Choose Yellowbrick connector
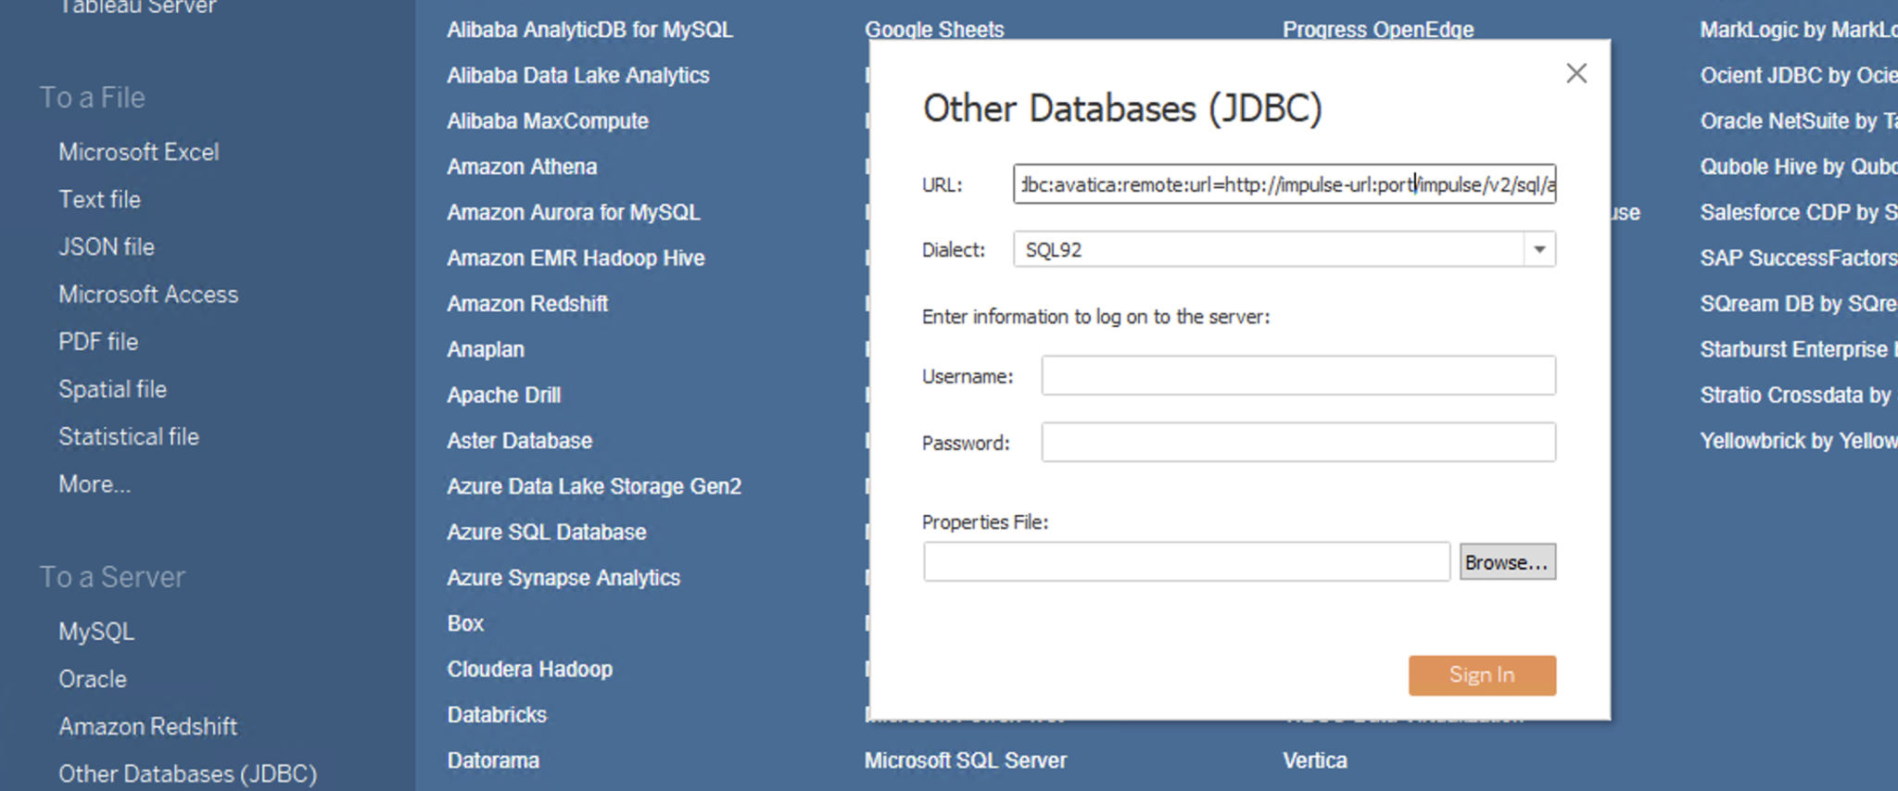The height and width of the screenshot is (791, 1898). 1799,441
